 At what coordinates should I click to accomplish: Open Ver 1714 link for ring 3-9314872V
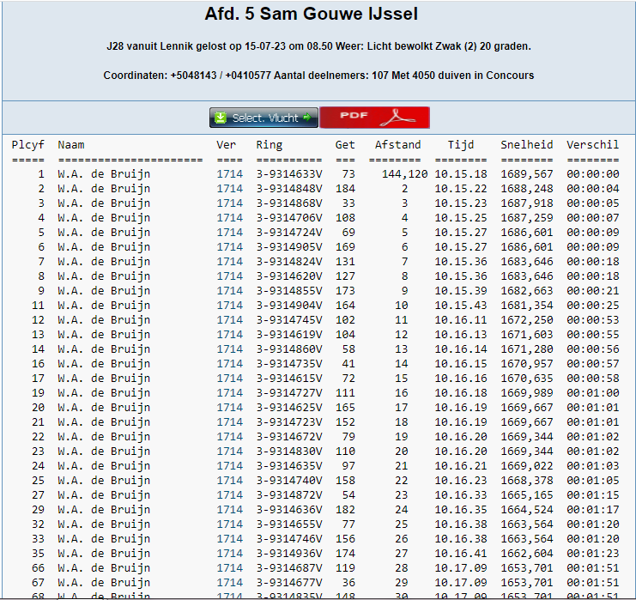[229, 495]
